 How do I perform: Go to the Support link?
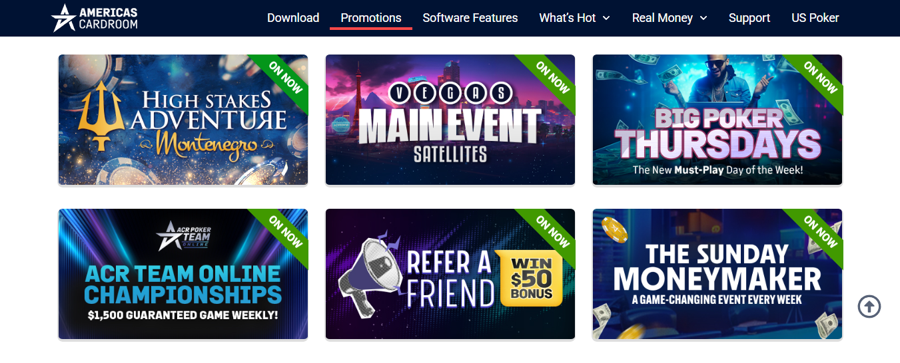point(749,18)
